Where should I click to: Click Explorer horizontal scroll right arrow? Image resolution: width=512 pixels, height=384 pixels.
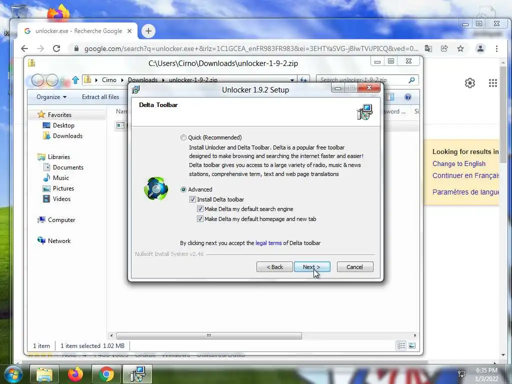coord(415,335)
